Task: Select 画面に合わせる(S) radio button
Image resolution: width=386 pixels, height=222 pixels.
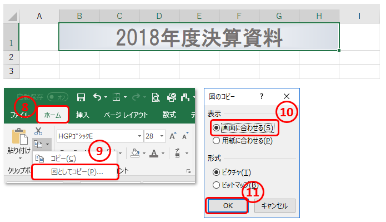Action: click(216, 128)
